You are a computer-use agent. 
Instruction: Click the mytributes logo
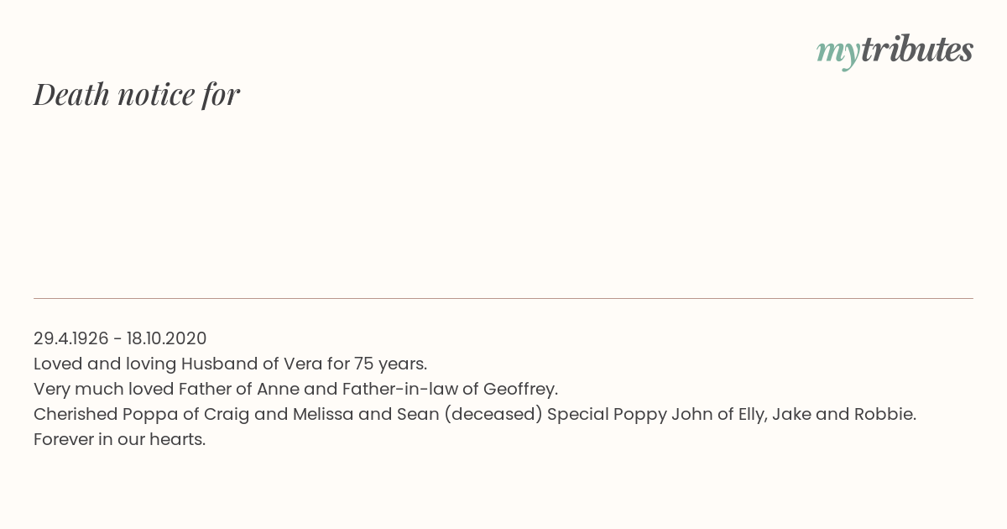[895, 50]
